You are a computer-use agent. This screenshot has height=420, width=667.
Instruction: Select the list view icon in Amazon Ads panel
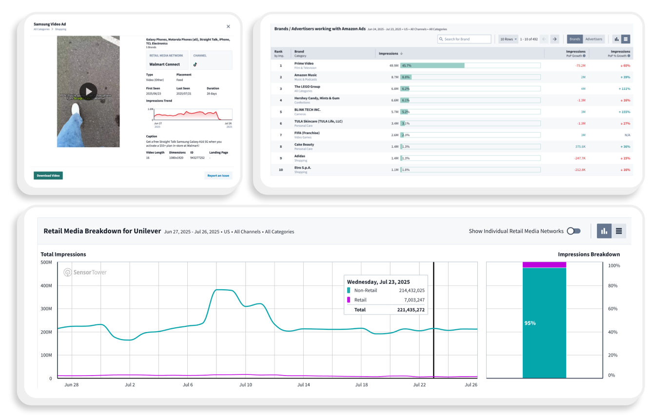[626, 39]
